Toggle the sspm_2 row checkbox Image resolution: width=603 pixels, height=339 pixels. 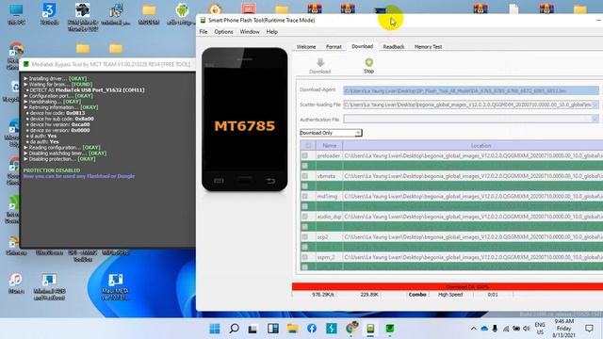(x=305, y=257)
